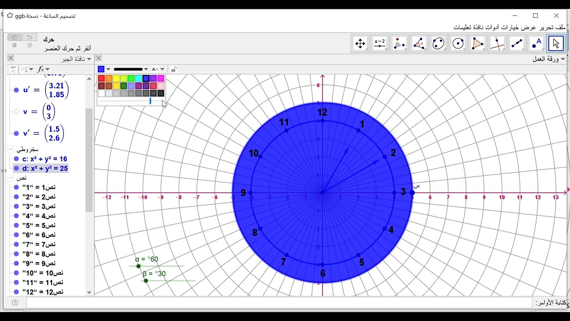The width and height of the screenshot is (570, 321).
Task: Click the algebra panel scroll-down arrow
Action: pos(89,292)
